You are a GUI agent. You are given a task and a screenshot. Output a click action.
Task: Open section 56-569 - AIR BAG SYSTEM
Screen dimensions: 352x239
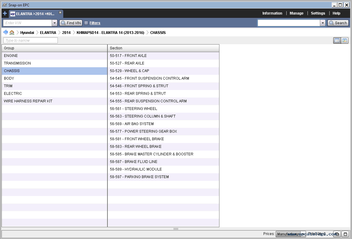pos(163,124)
